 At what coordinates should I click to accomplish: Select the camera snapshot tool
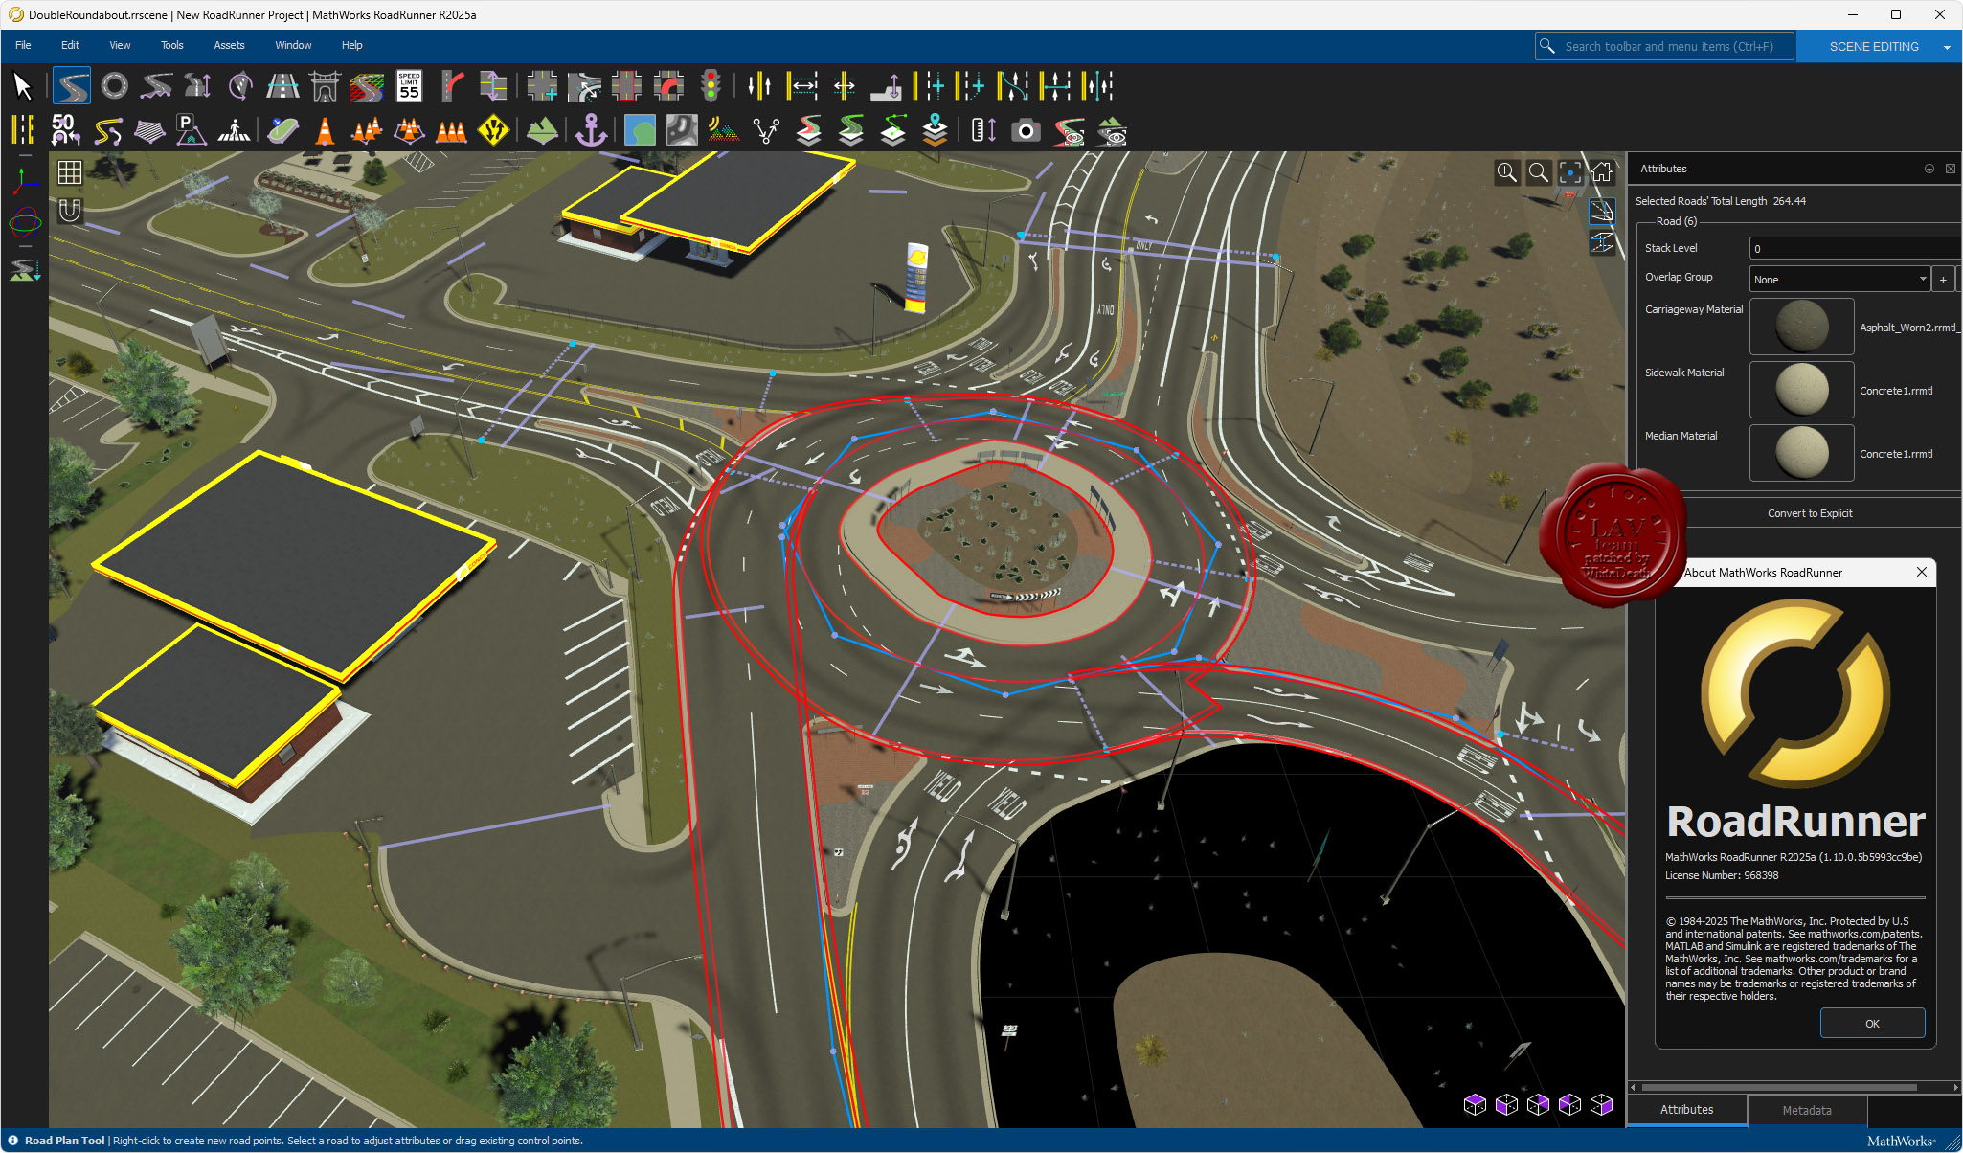(x=1026, y=129)
